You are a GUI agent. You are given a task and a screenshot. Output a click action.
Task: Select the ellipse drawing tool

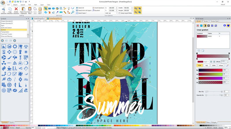click(53, 9)
